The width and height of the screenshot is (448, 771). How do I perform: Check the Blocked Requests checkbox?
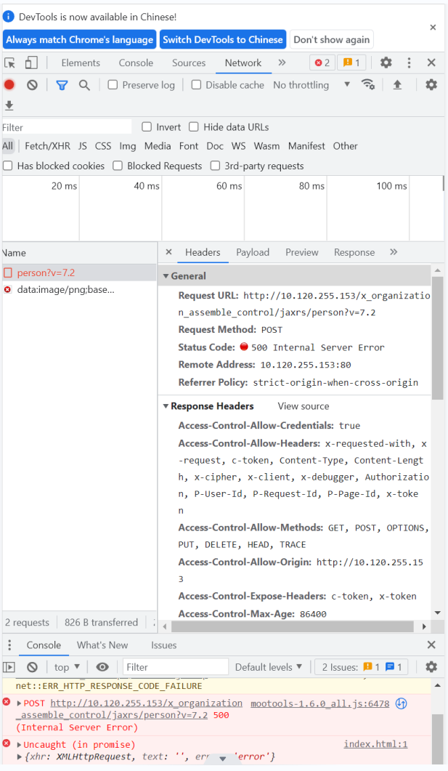[x=118, y=166]
